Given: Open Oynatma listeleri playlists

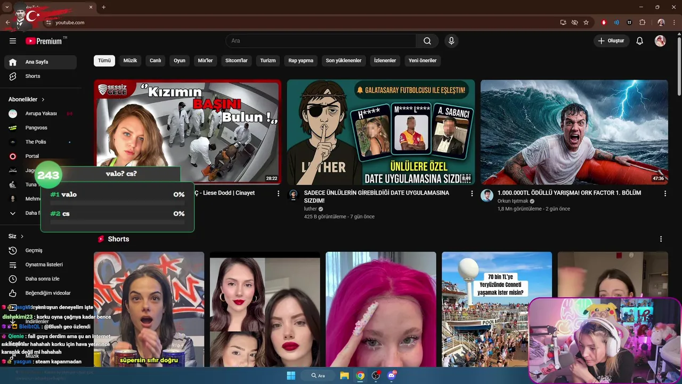Looking at the screenshot, I should tap(40, 265).
